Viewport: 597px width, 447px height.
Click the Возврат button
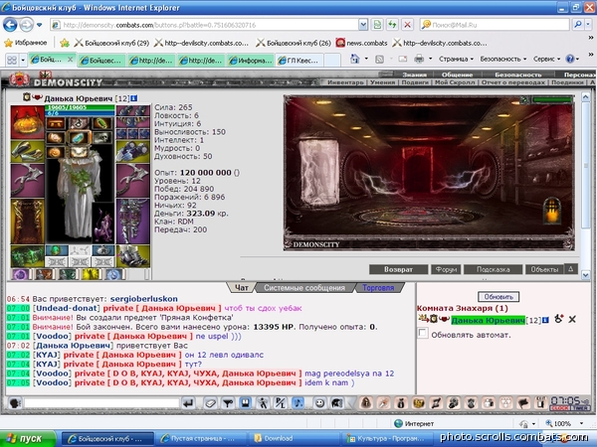coord(398,269)
